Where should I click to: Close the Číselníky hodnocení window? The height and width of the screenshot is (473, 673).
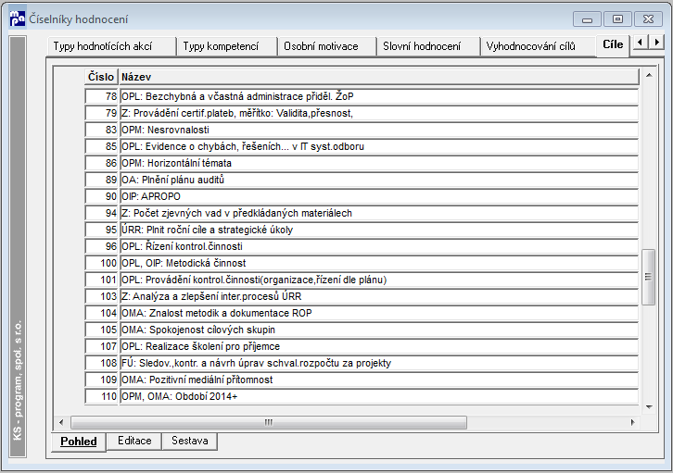[x=648, y=19]
